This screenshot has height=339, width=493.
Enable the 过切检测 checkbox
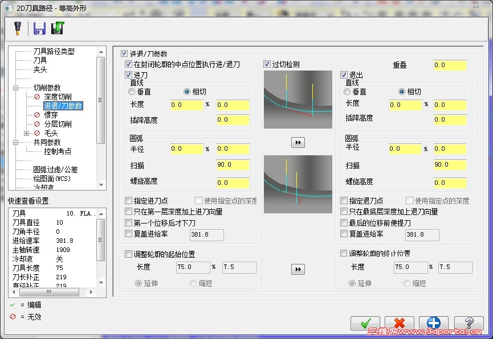[266, 63]
